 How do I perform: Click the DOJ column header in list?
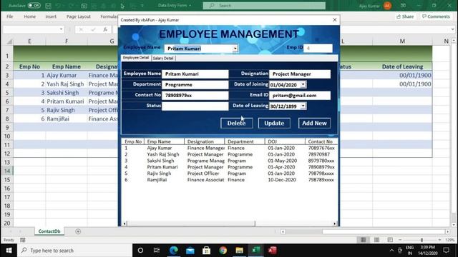[285, 141]
